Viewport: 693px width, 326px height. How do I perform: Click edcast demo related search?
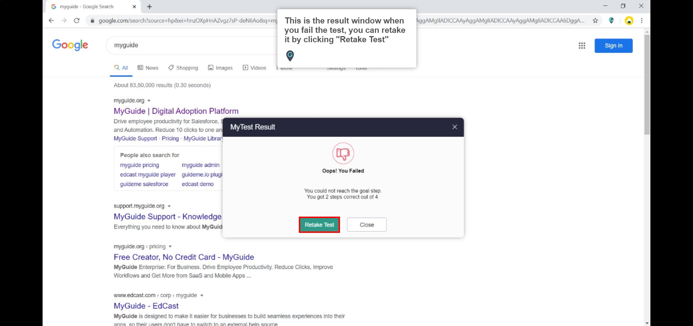[198, 184]
